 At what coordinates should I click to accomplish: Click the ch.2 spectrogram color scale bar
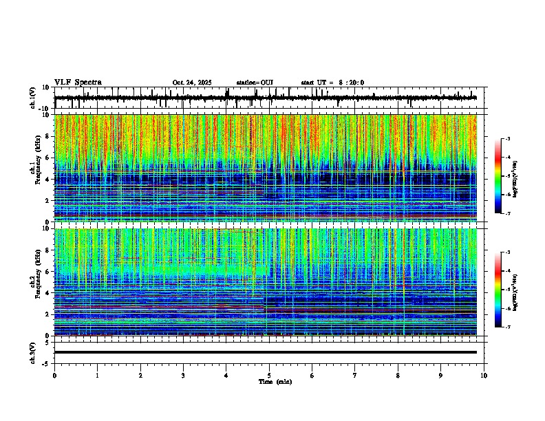pyautogui.click(x=498, y=290)
